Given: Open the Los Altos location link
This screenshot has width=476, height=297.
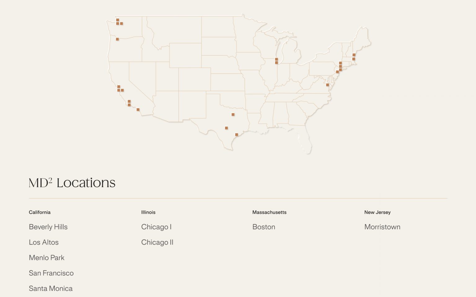Looking at the screenshot, I should (44, 242).
